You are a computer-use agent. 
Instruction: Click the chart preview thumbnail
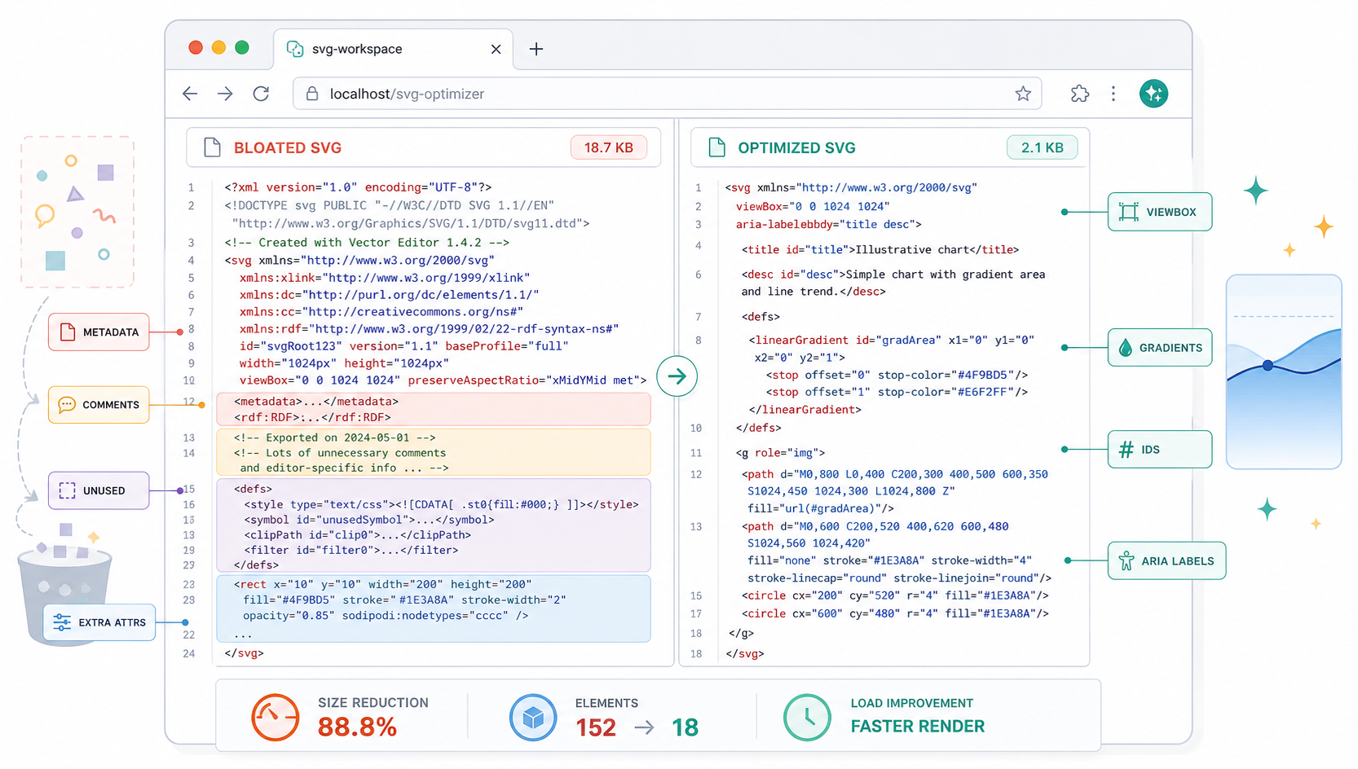[x=1284, y=371]
